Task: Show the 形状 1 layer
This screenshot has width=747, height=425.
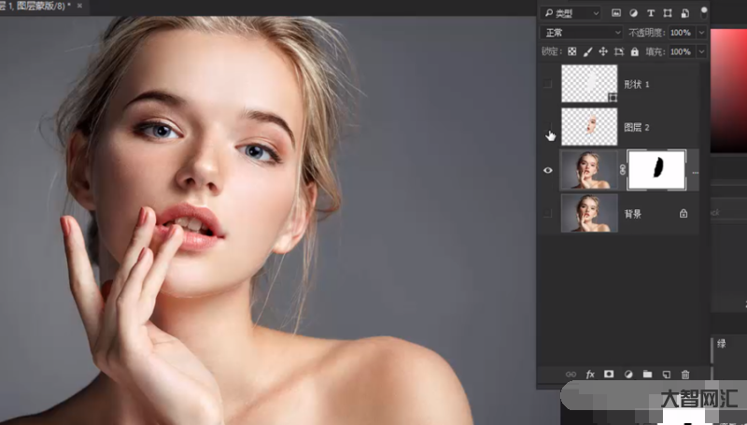Action: click(548, 84)
